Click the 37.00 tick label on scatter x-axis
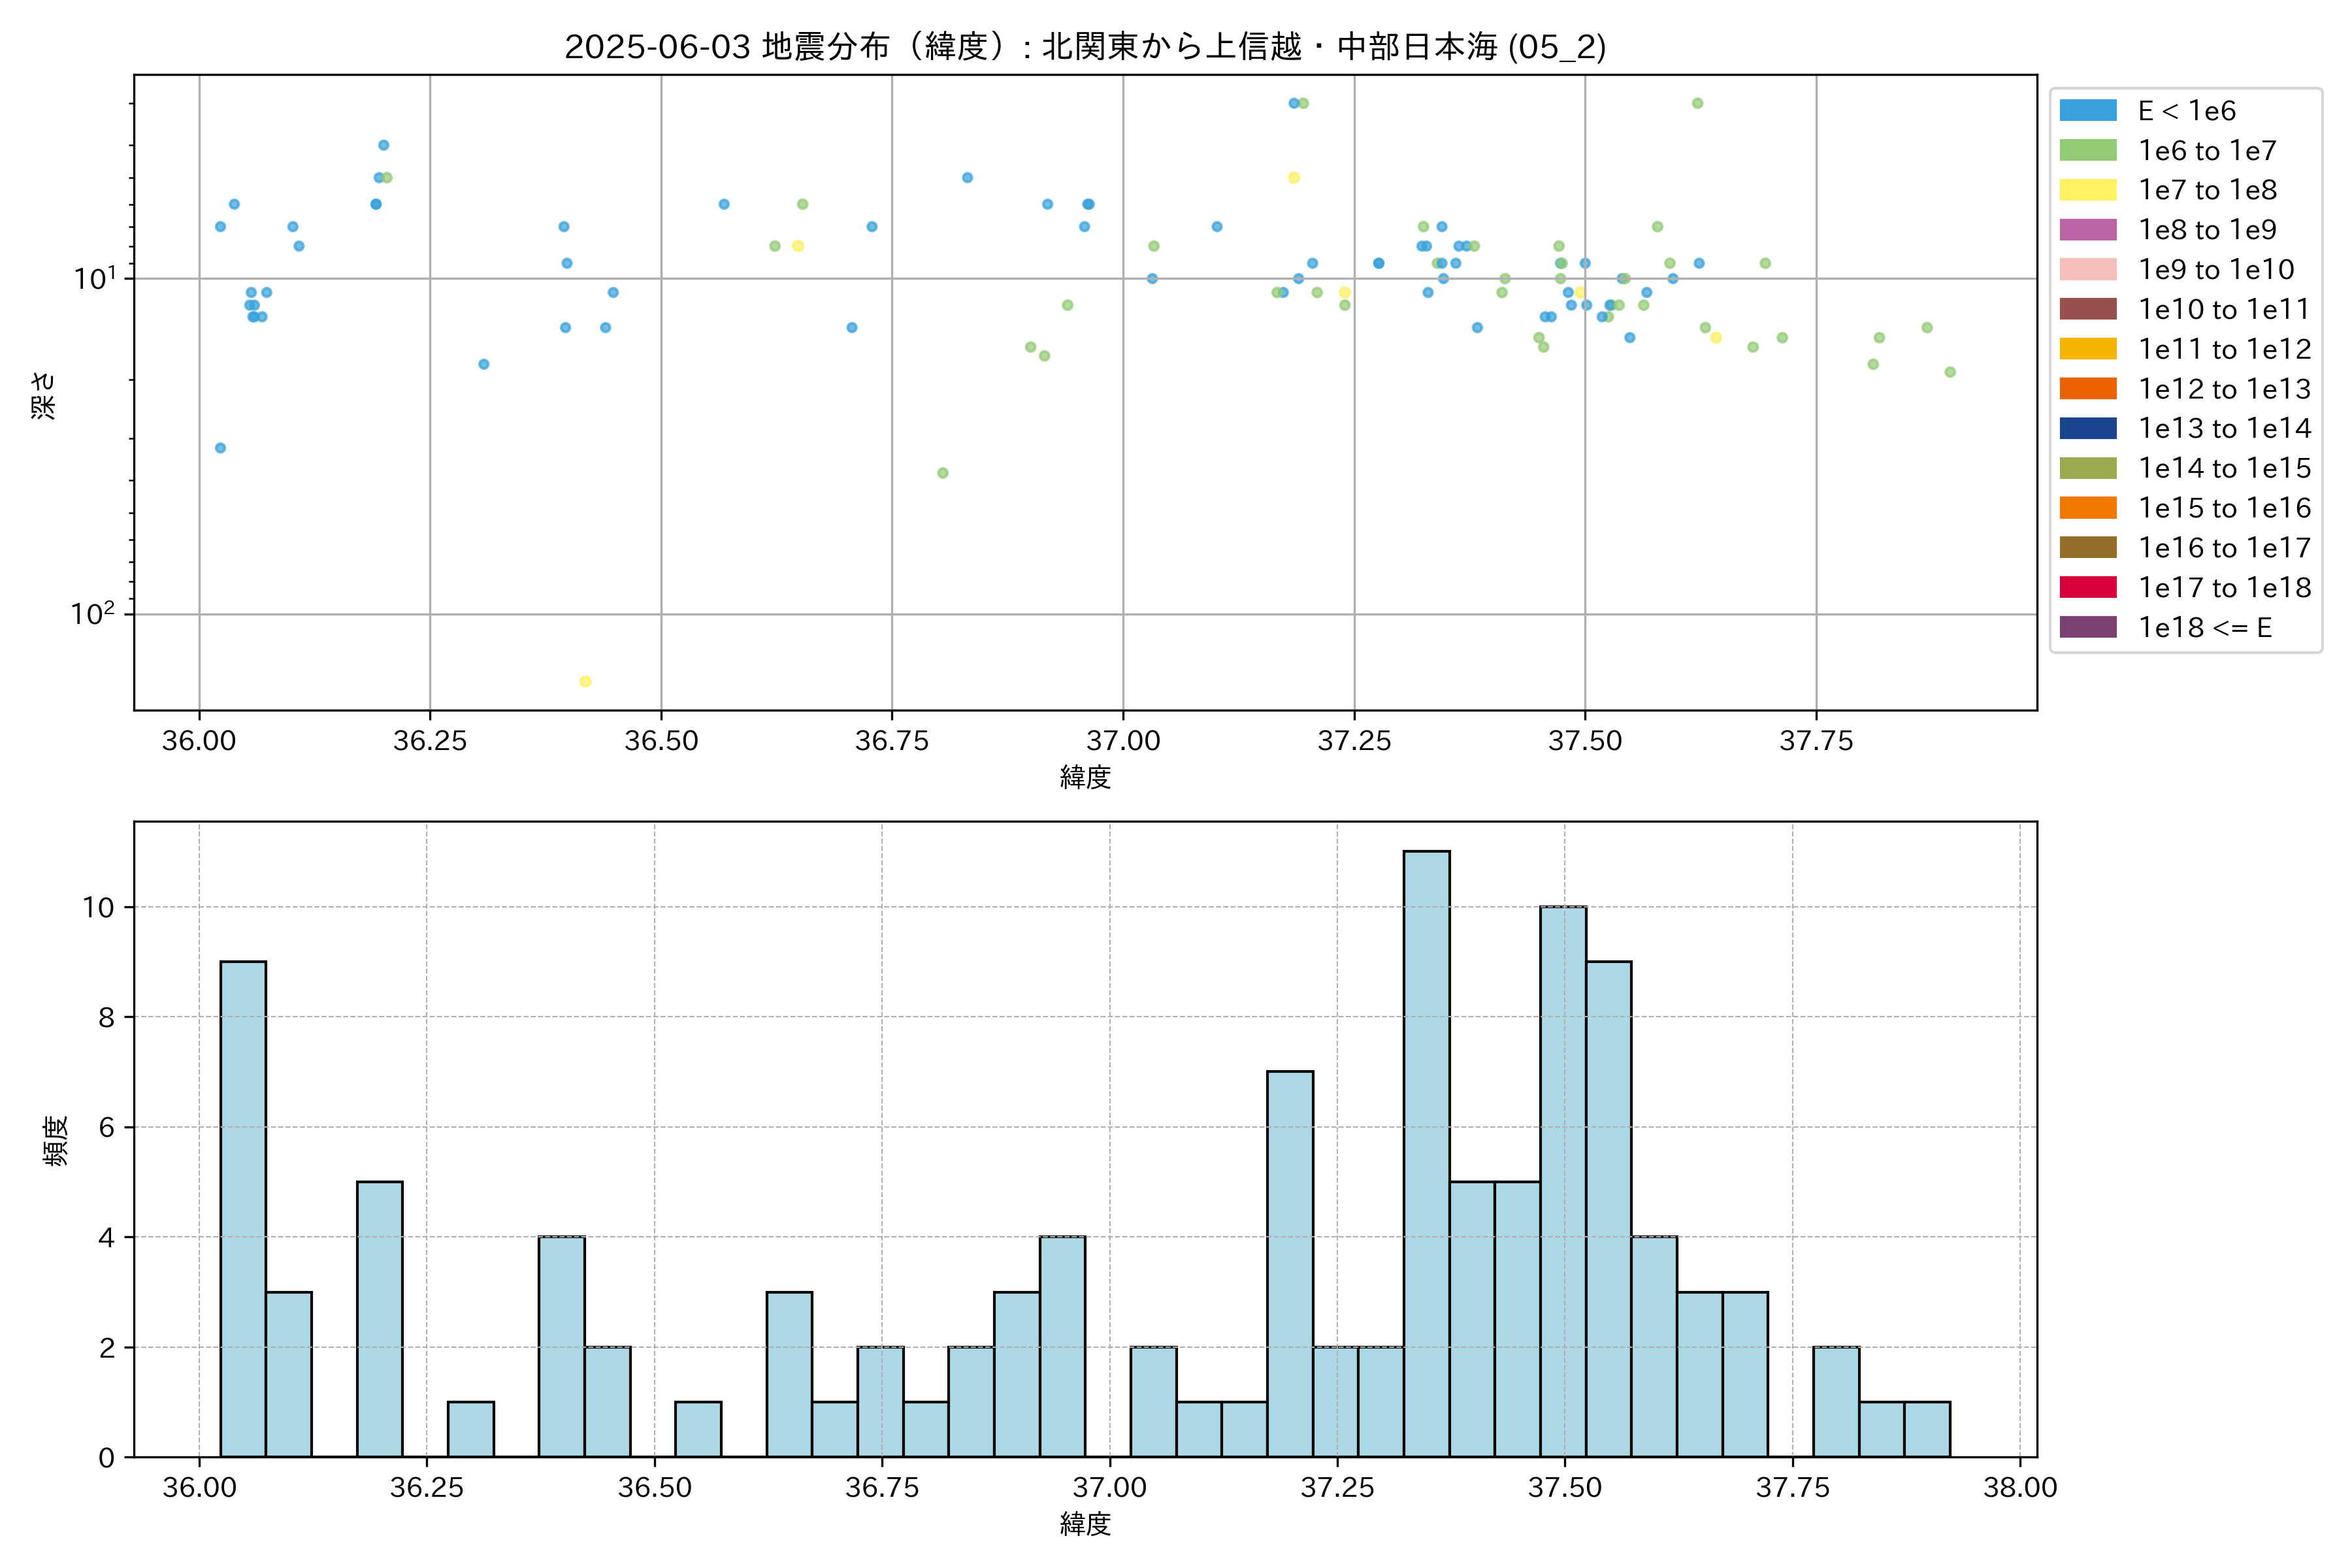Viewport: 2352px width, 1568px height. coord(1123,741)
